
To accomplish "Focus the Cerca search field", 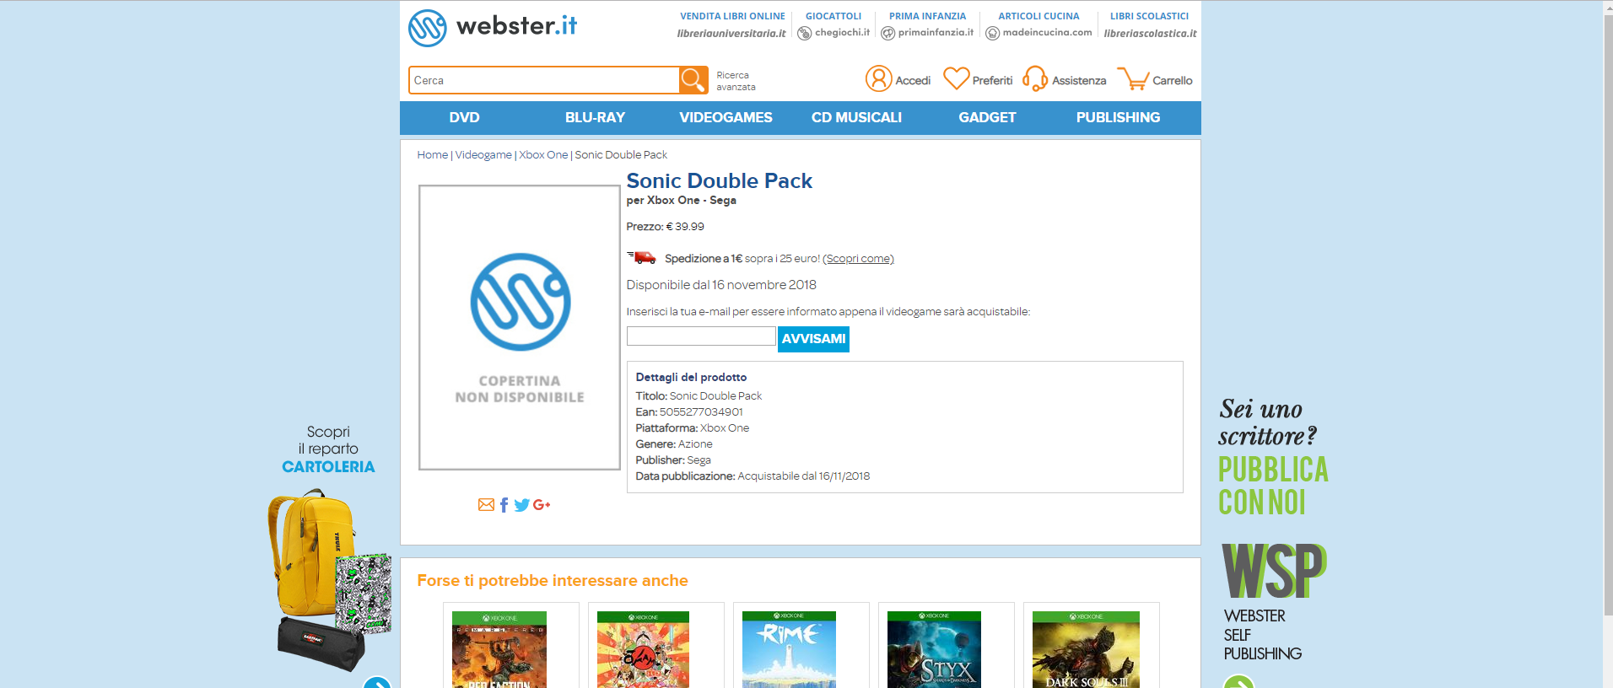I will point(544,80).
